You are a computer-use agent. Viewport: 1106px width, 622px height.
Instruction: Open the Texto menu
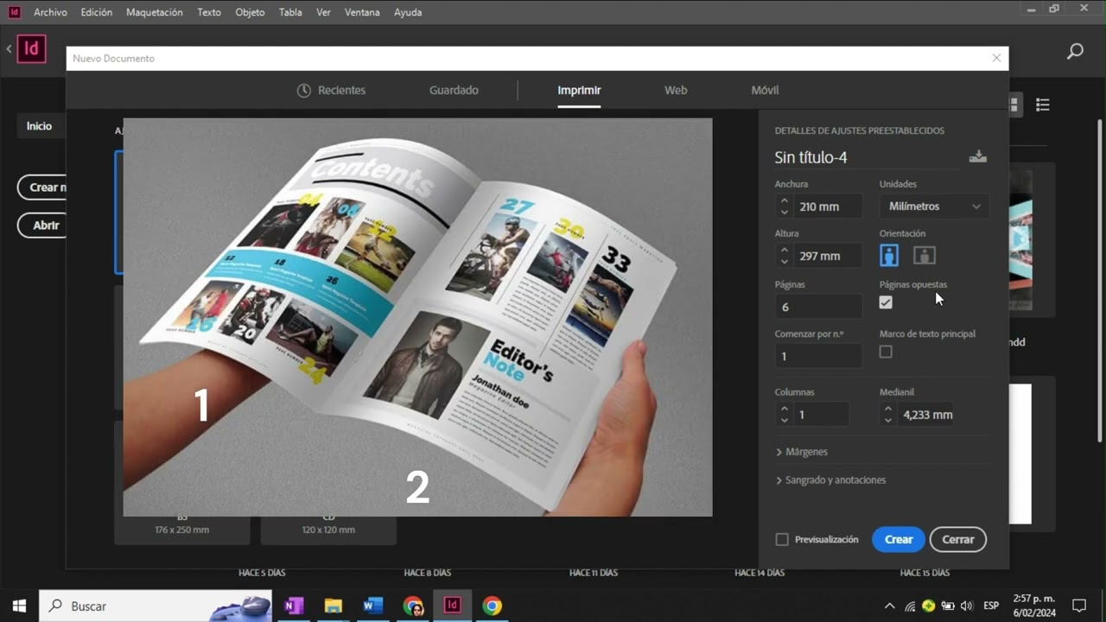click(208, 12)
